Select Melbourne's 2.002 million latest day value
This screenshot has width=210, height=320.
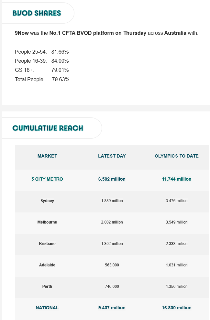112,222
